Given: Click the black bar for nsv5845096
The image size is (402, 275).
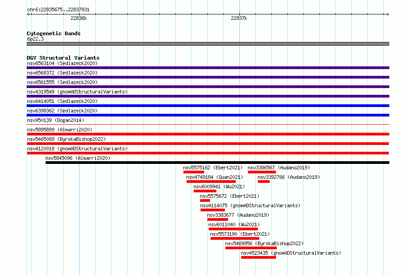Looking at the screenshot, I should coord(217,163).
